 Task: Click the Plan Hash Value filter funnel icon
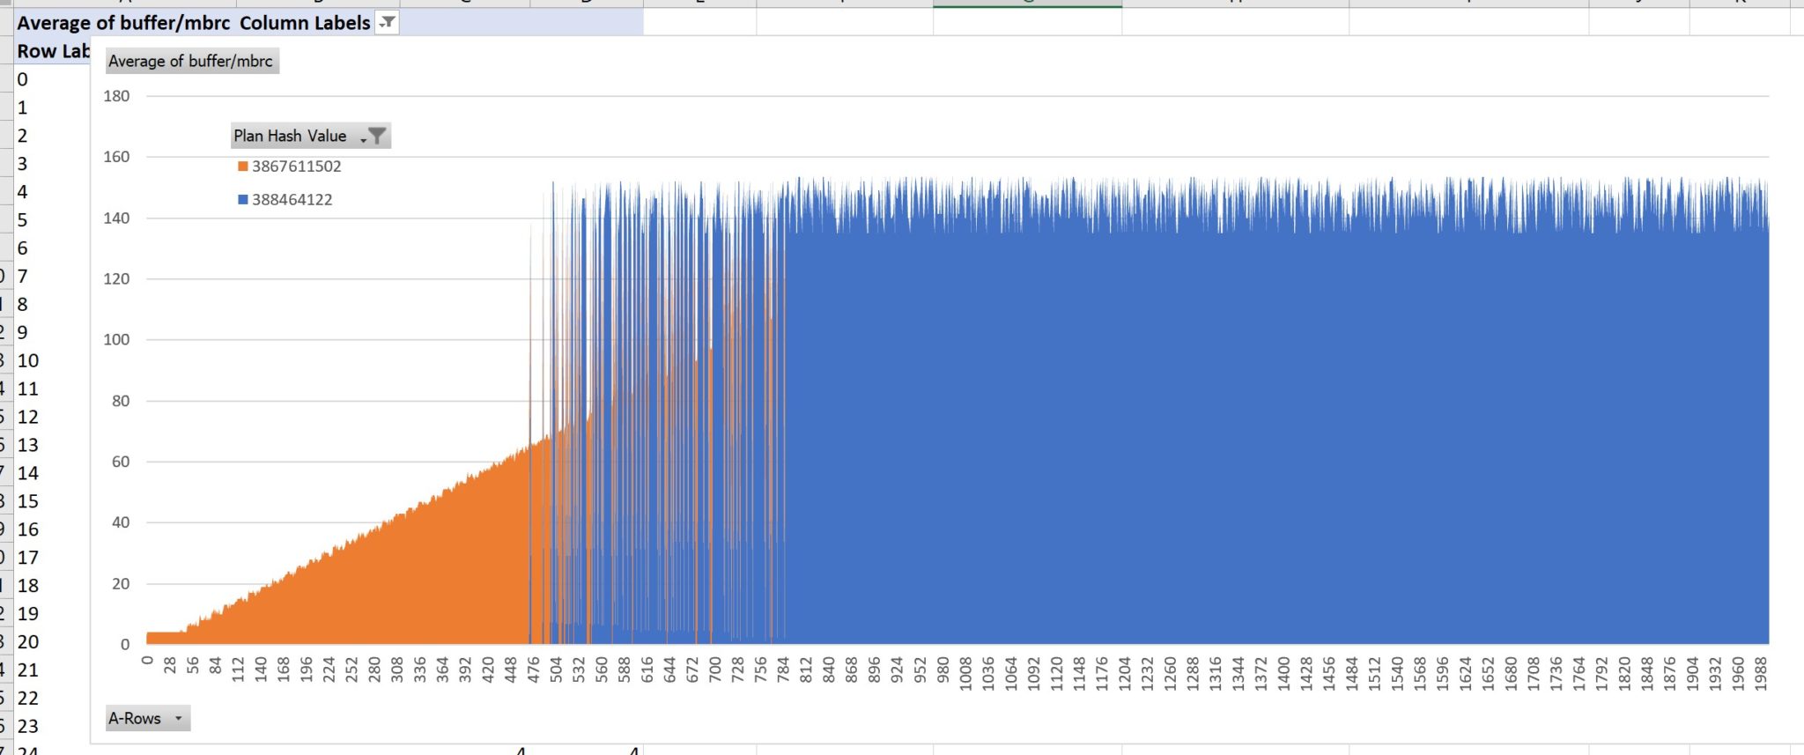376,136
